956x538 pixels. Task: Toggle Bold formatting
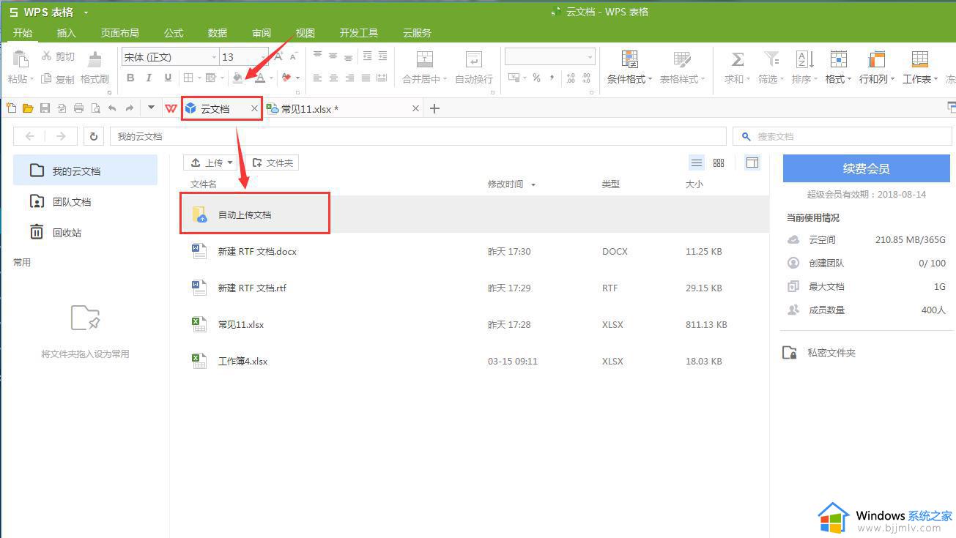point(130,78)
